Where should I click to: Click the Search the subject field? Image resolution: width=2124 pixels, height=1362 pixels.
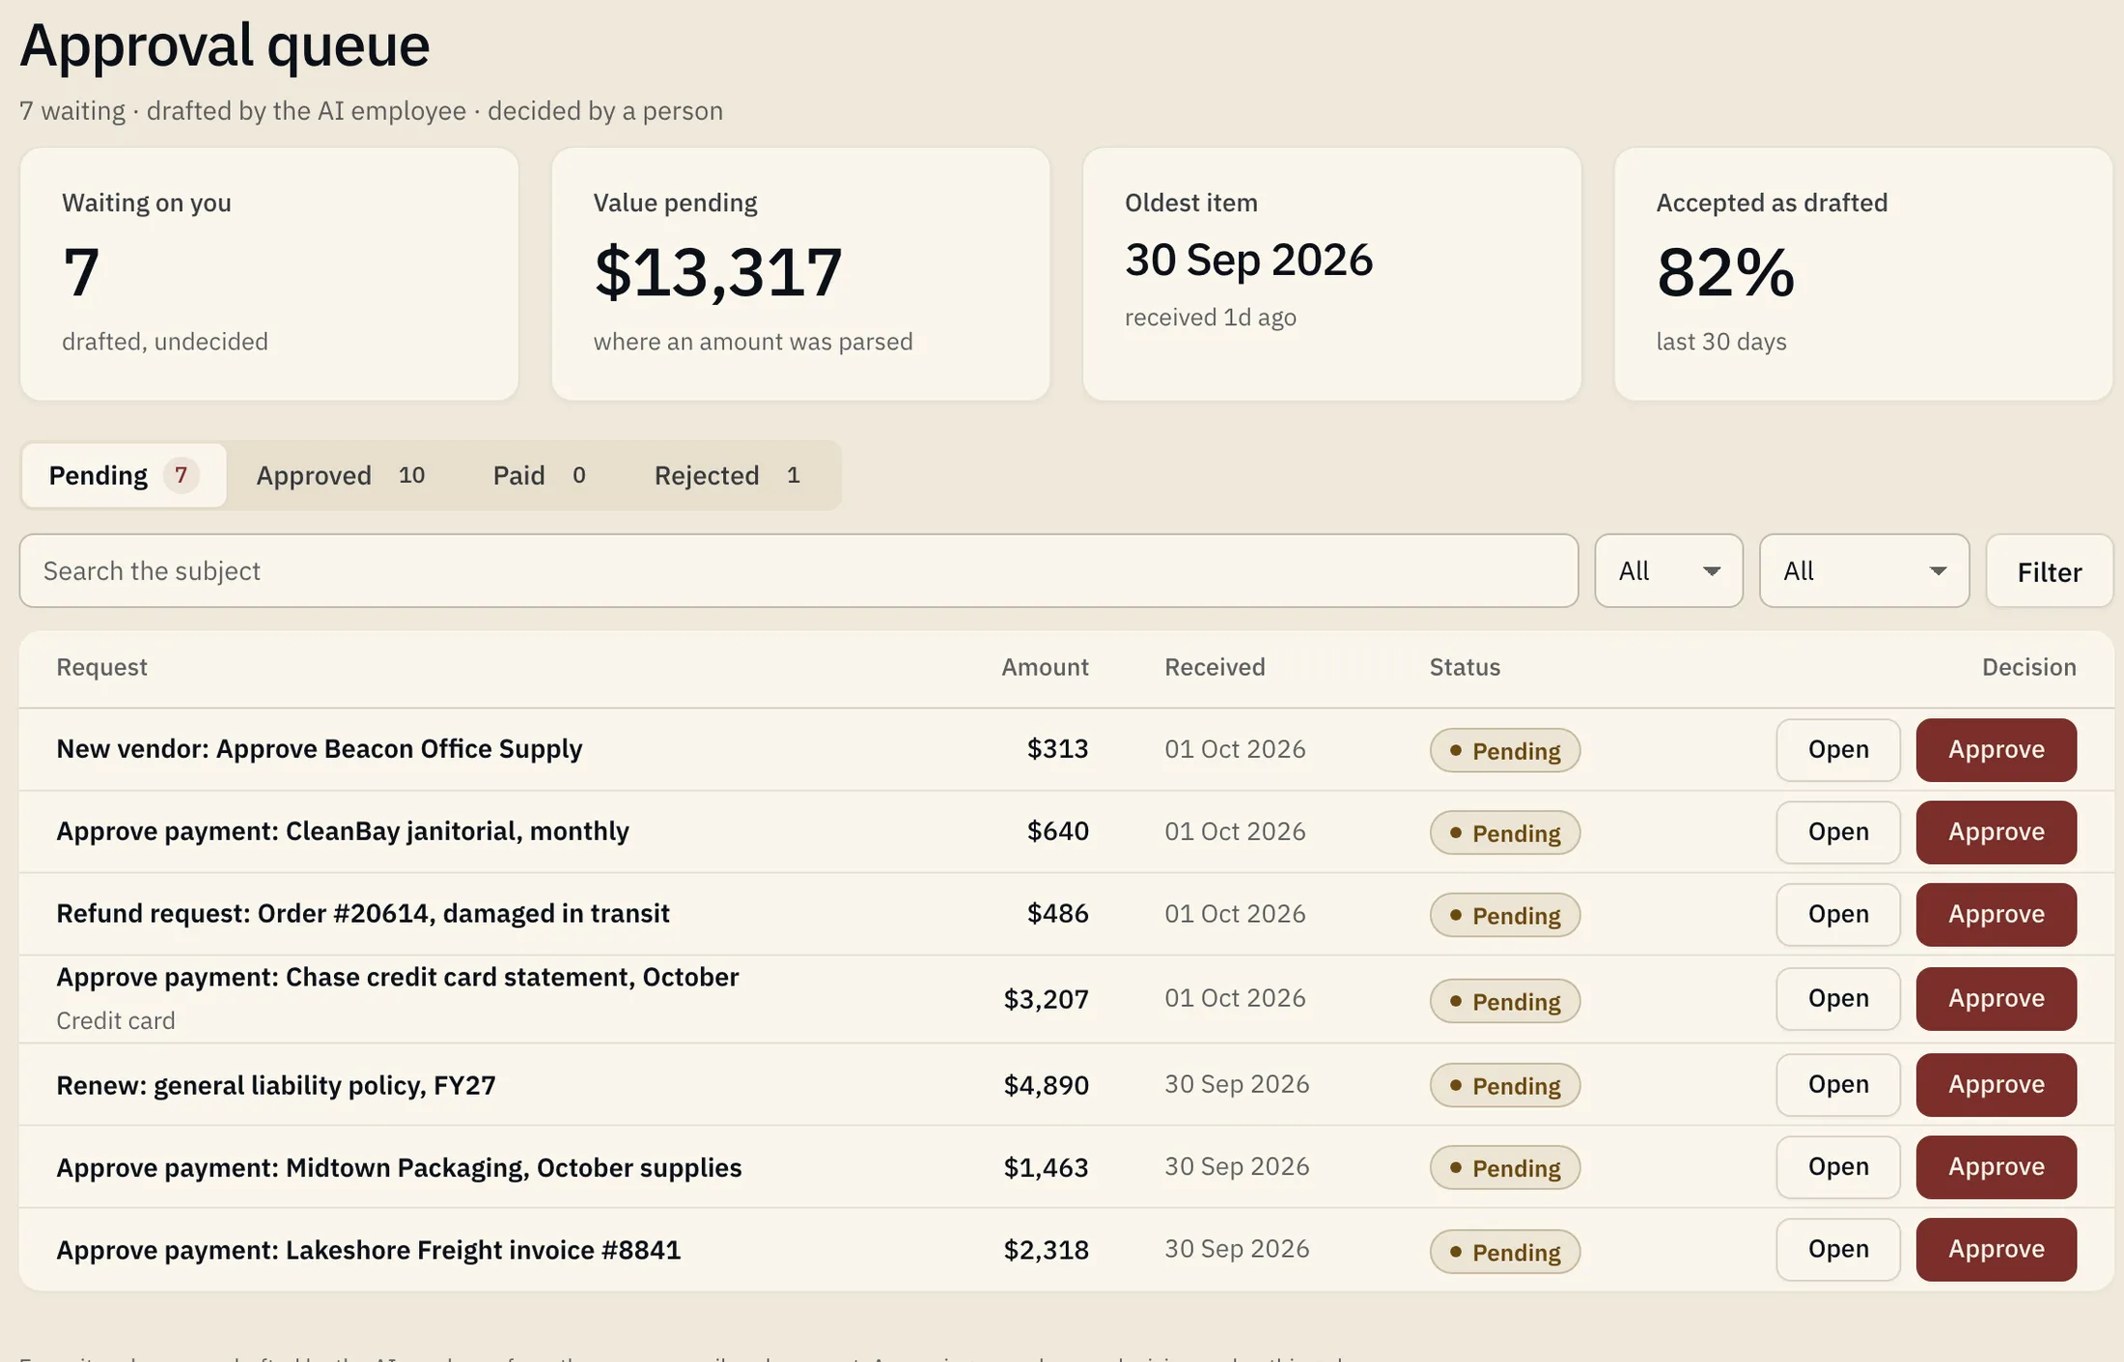pyautogui.click(x=798, y=570)
